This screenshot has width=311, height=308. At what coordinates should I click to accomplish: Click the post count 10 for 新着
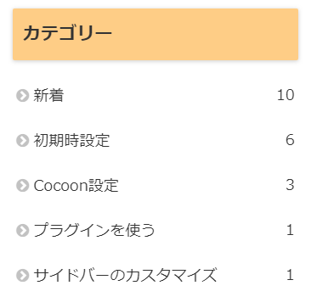coord(286,95)
